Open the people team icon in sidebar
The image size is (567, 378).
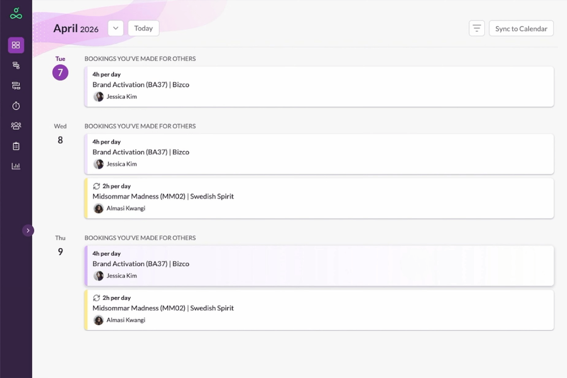16,126
